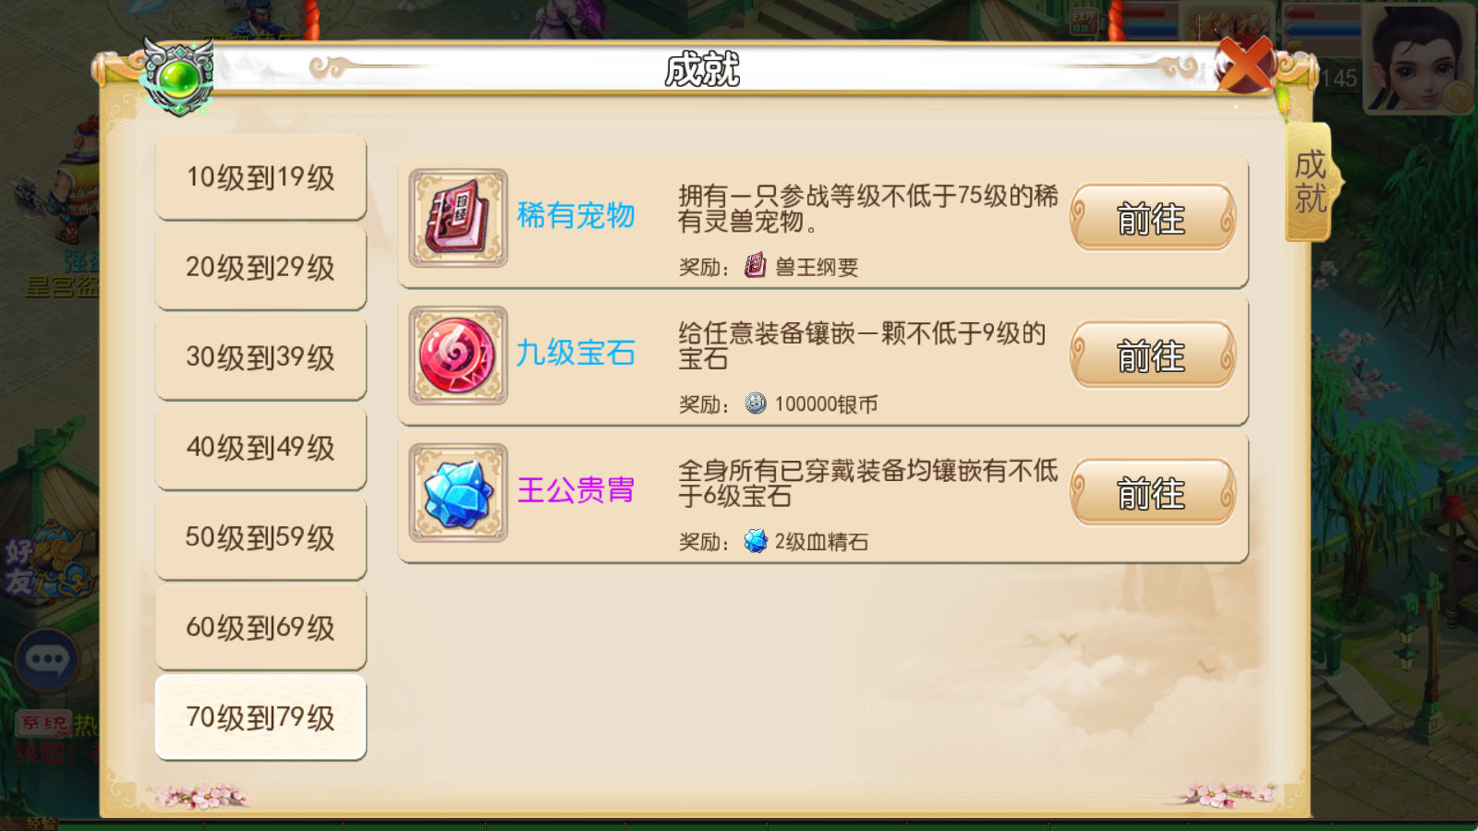Click the 九级宝石 red gem icon
The width and height of the screenshot is (1478, 831).
pyautogui.click(x=458, y=355)
